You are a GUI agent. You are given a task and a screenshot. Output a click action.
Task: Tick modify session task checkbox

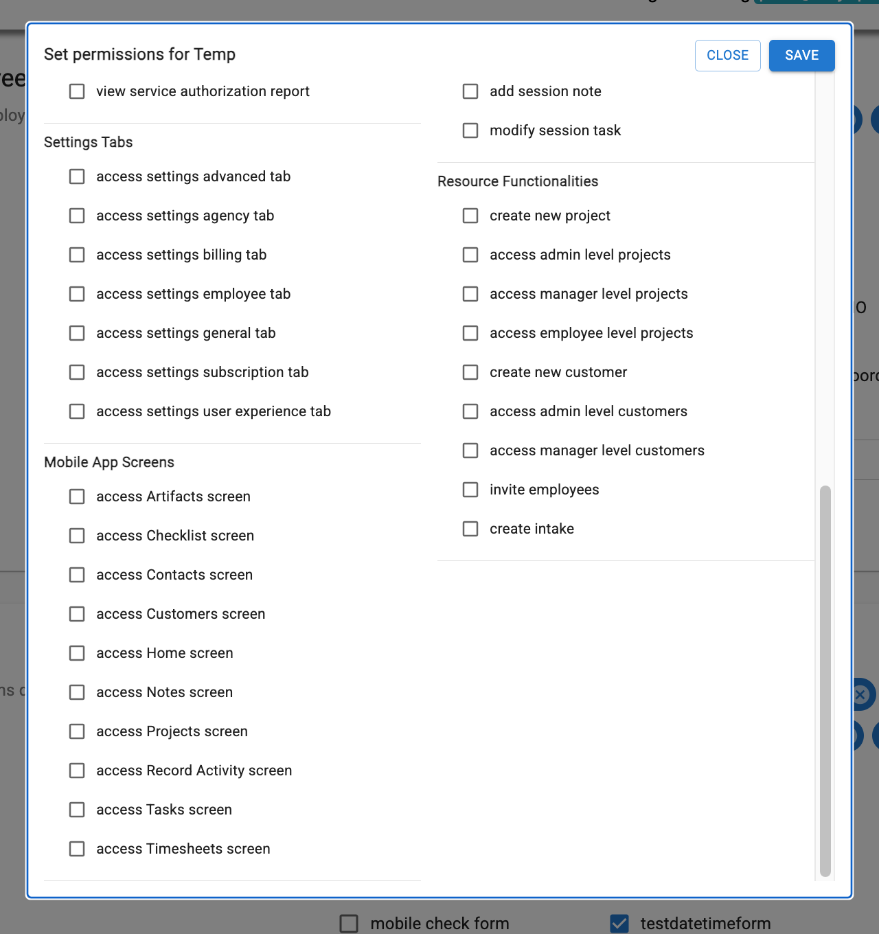[x=470, y=130]
